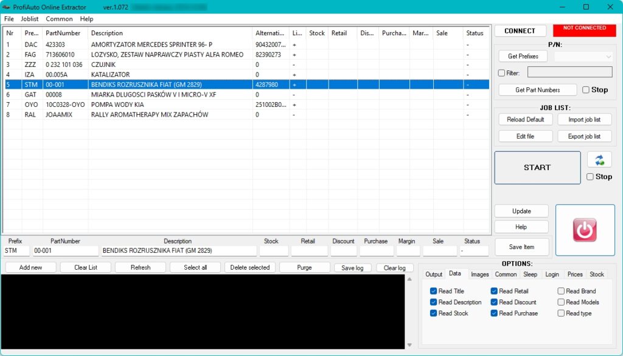Switch to the Sleep options tab
This screenshot has width=623, height=356.
click(530, 274)
